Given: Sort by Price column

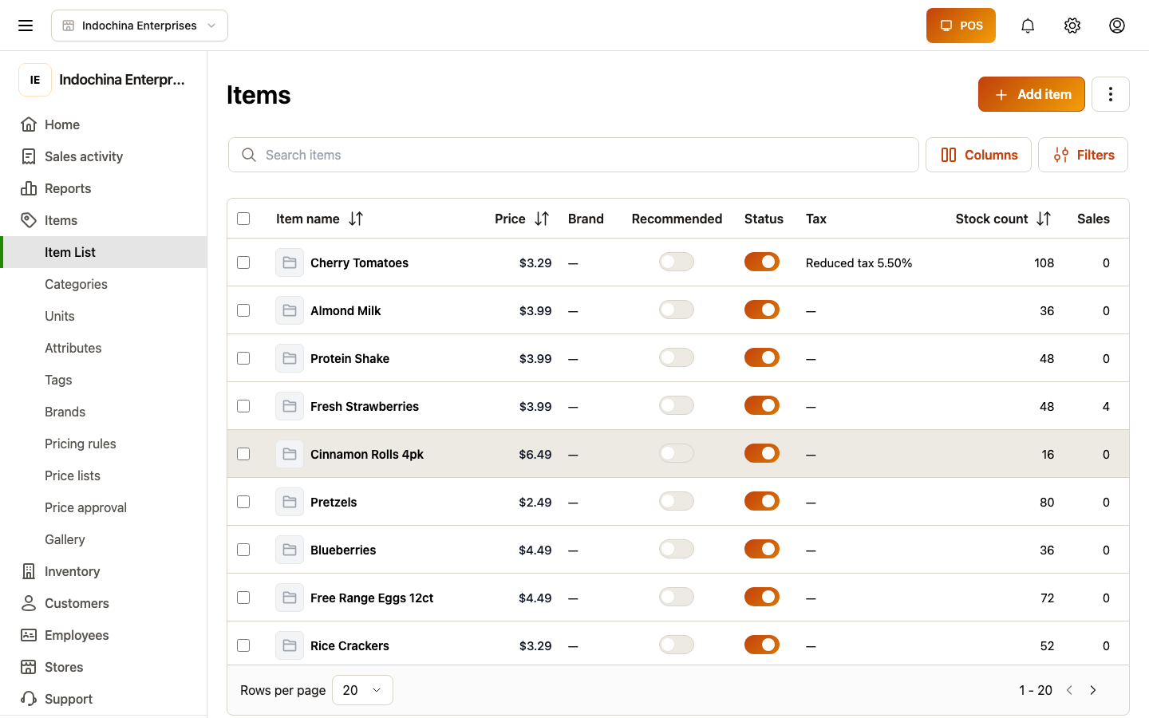Looking at the screenshot, I should 542,219.
